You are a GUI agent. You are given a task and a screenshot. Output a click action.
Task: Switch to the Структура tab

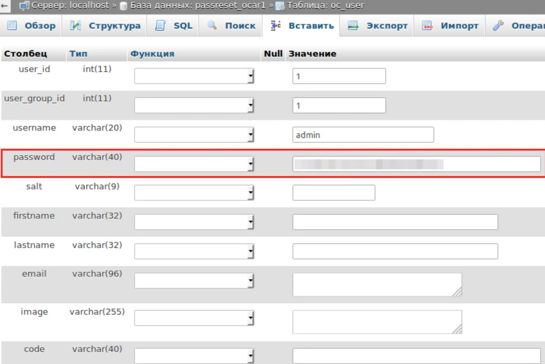click(105, 26)
